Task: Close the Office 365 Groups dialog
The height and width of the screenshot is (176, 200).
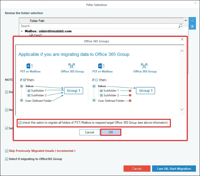Action: (x=182, y=39)
